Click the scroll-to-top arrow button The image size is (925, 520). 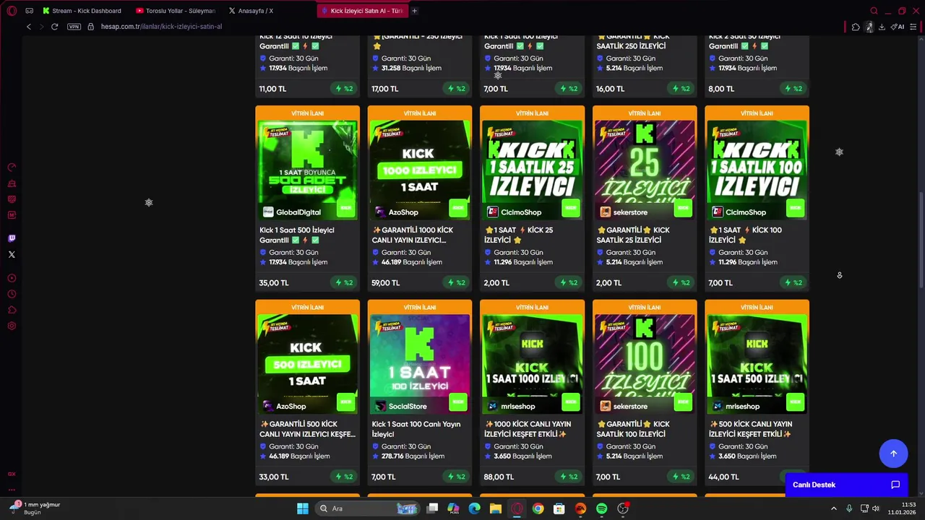click(893, 454)
